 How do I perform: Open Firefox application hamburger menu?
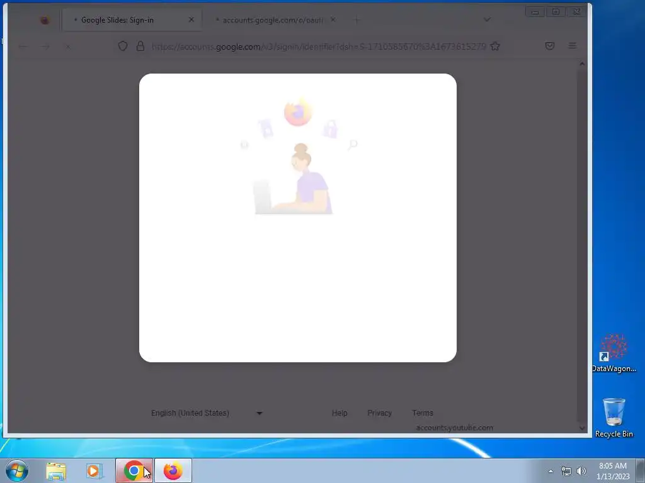tap(572, 46)
